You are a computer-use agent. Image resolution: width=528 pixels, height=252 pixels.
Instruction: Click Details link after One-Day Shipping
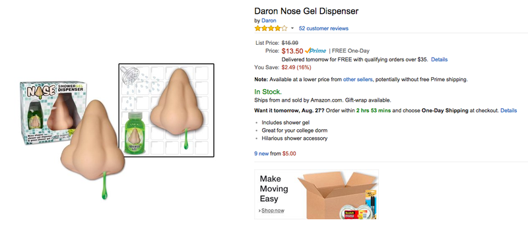click(x=508, y=110)
